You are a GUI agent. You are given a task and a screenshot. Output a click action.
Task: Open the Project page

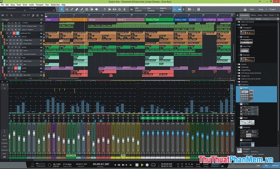[x=272, y=9]
